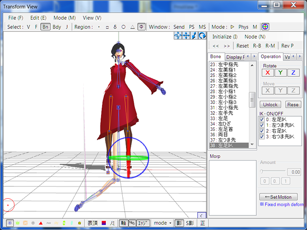
Task: Enable Phys mode
Action: tap(243, 27)
